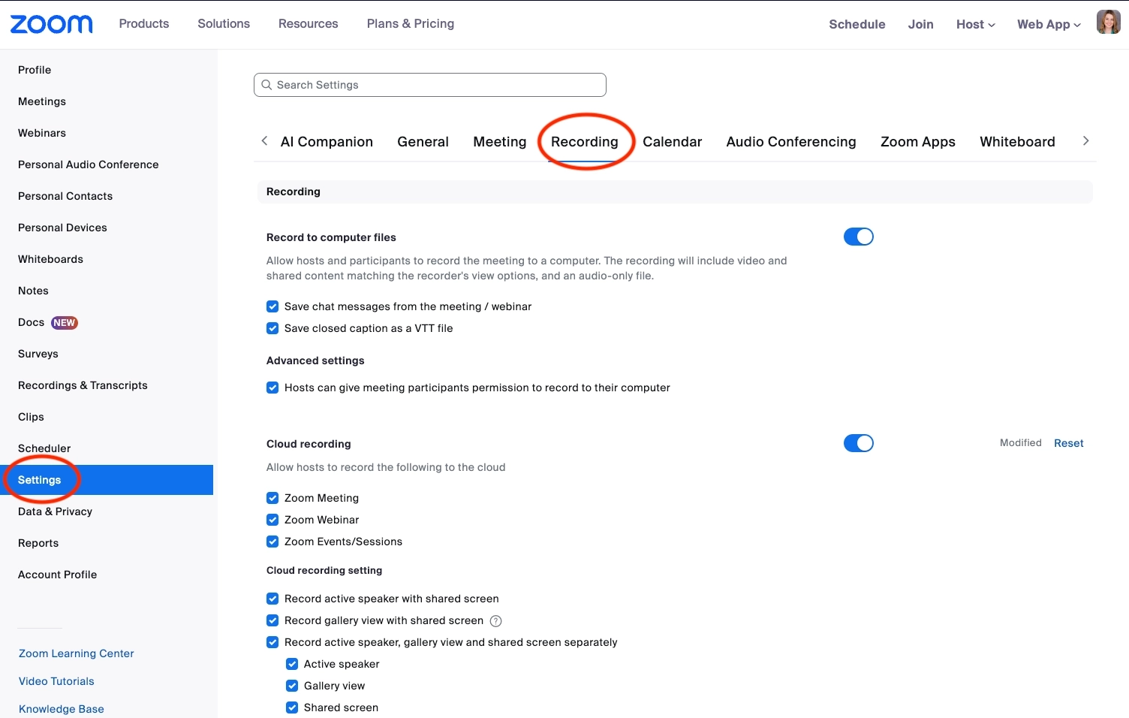Toggle Record to computer files switch
Viewport: 1129px width, 718px height.
pos(859,237)
